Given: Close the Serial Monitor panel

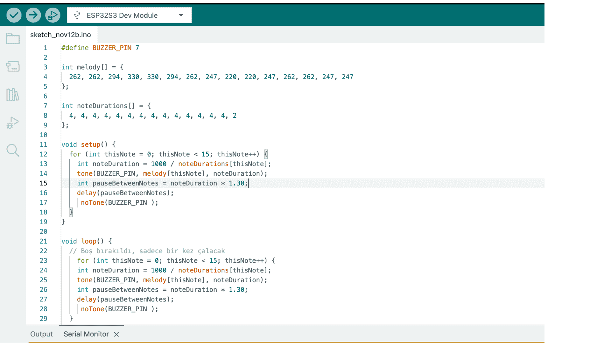Looking at the screenshot, I should coord(116,334).
